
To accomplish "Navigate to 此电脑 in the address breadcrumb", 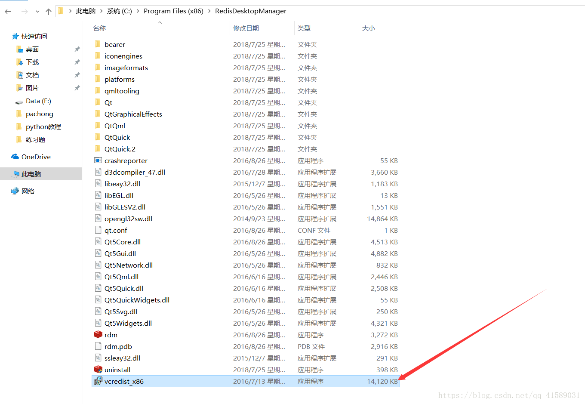I will pos(86,11).
